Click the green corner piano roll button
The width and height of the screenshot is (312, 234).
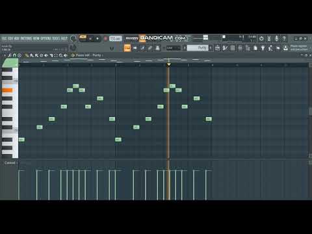(x=10, y=63)
